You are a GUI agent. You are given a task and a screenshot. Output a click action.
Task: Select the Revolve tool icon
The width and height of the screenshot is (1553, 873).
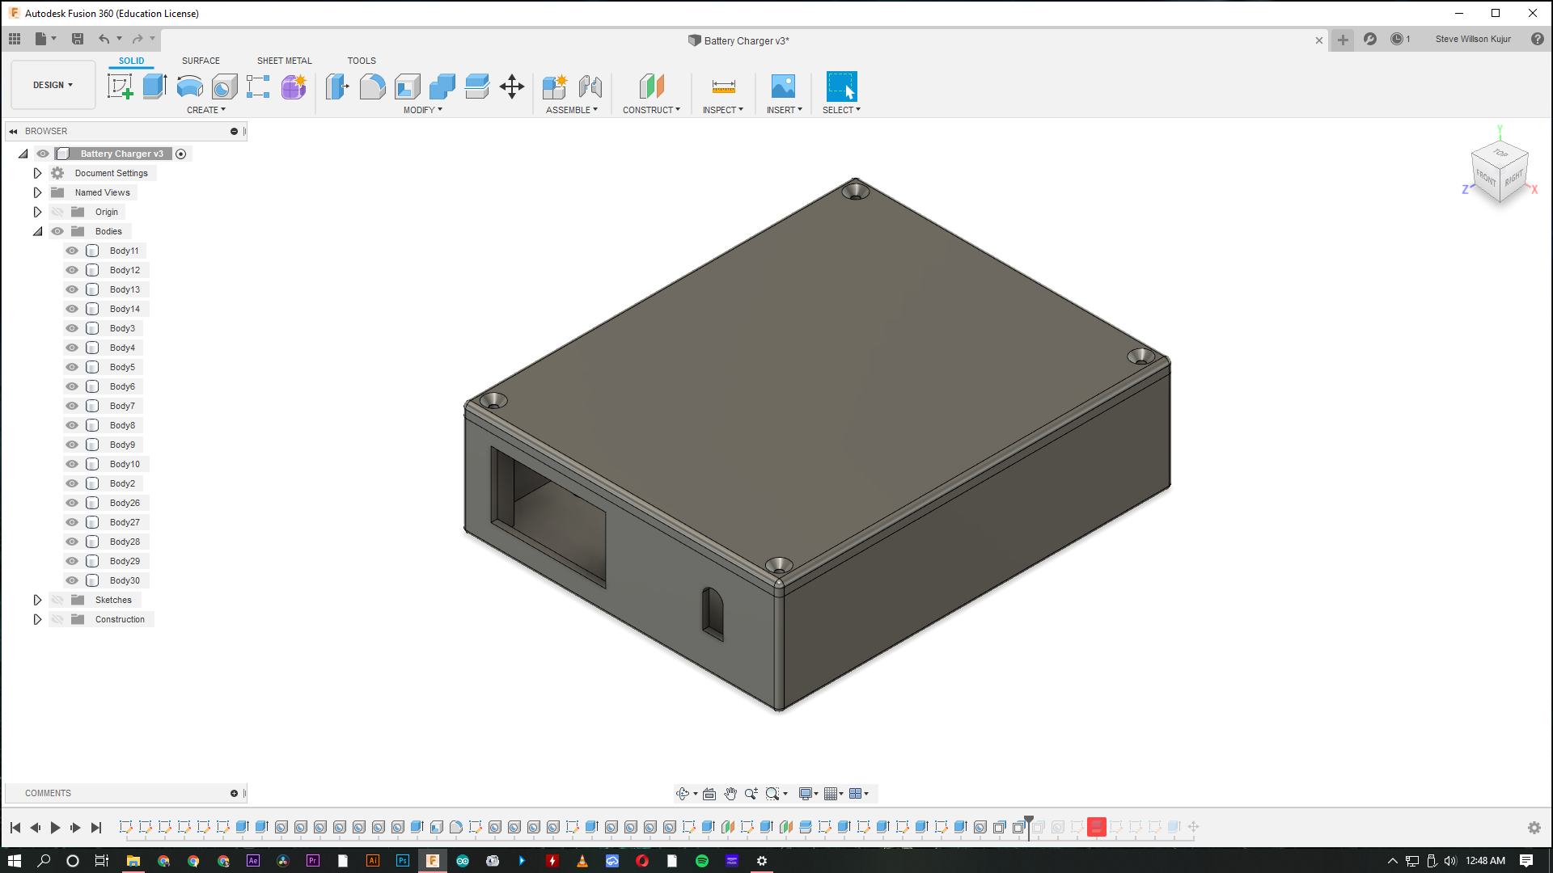click(189, 86)
